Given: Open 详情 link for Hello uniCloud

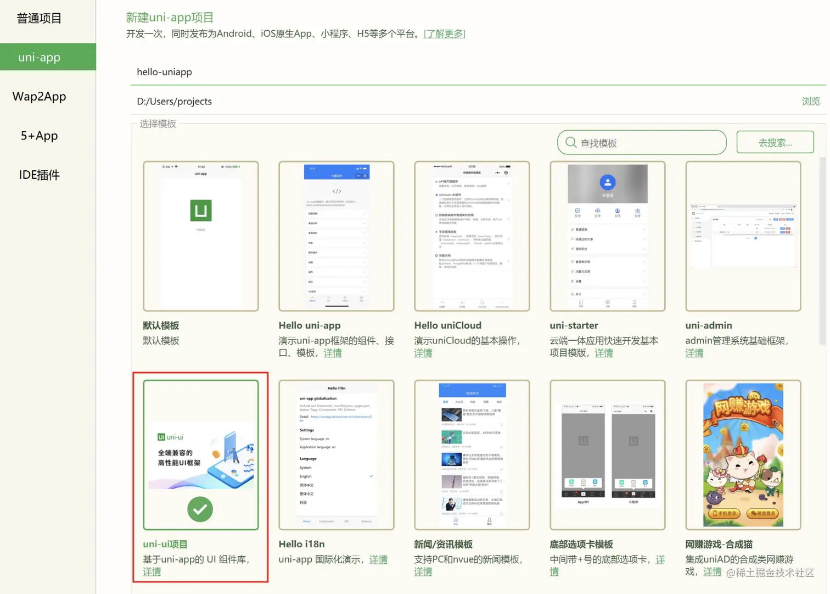Looking at the screenshot, I should point(423,353).
